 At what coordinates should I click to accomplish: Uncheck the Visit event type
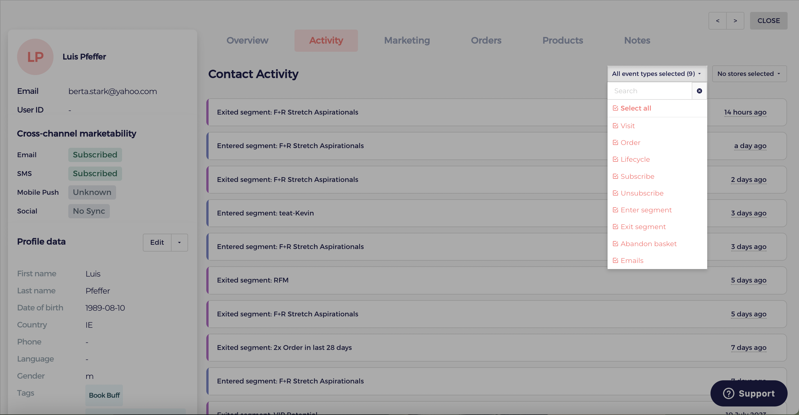click(615, 126)
